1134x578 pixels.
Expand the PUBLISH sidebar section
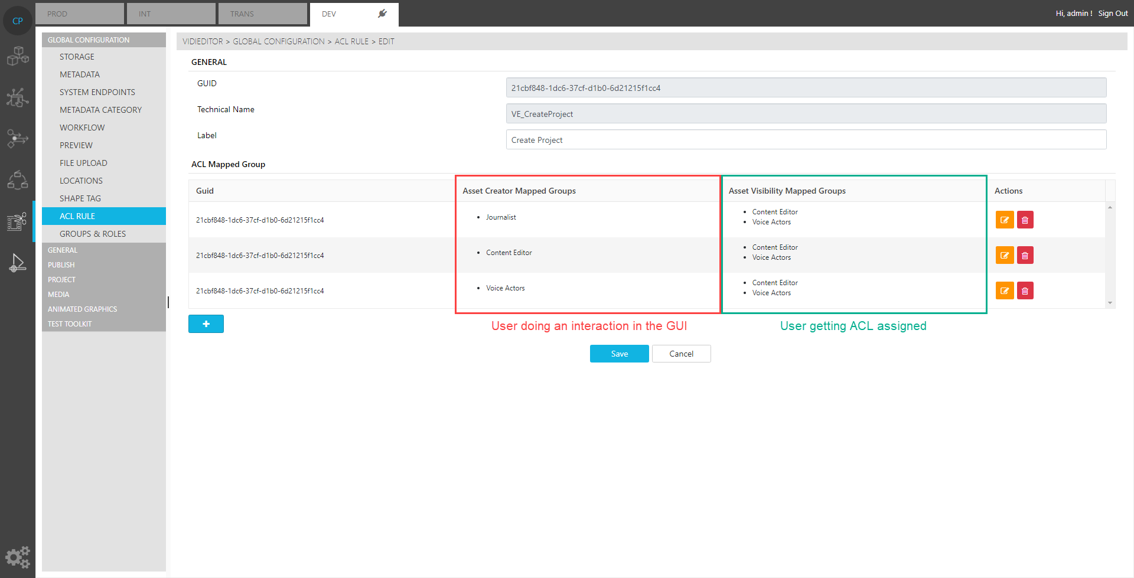(61, 265)
